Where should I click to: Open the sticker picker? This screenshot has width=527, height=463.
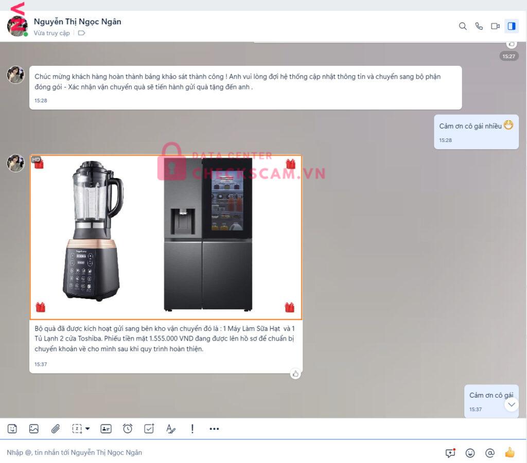coord(12,429)
